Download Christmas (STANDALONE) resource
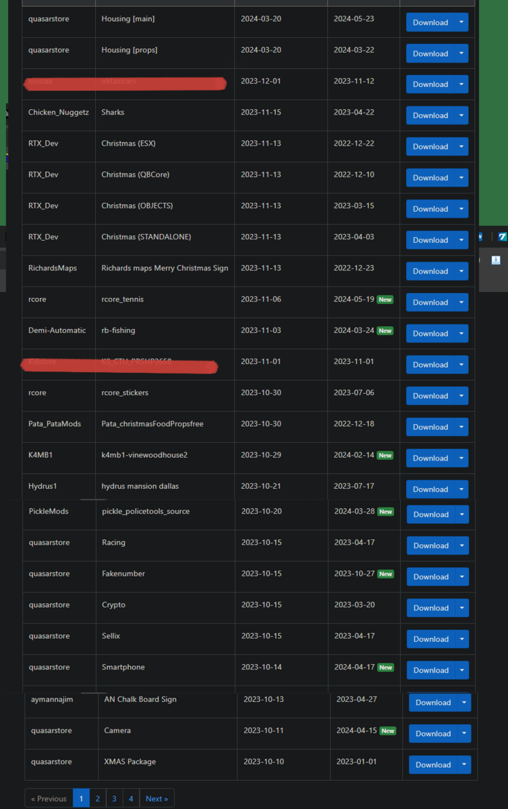The height and width of the screenshot is (809, 508). 430,240
